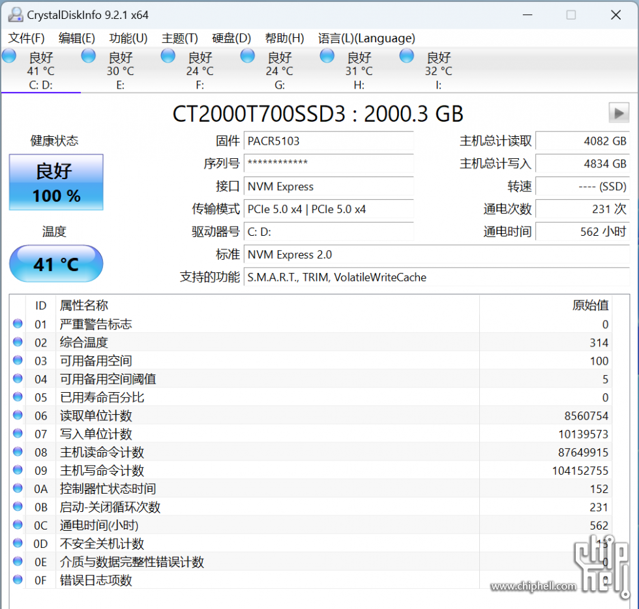Open the 功能(U) menu
The image size is (639, 609).
click(128, 38)
